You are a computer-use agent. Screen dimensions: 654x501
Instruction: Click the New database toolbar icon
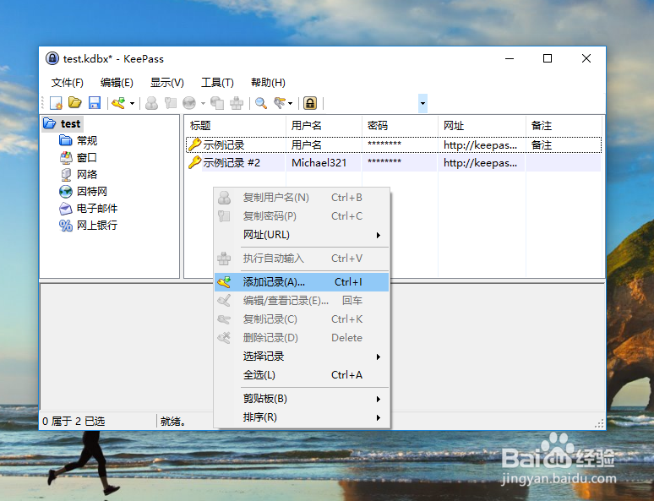coord(56,103)
